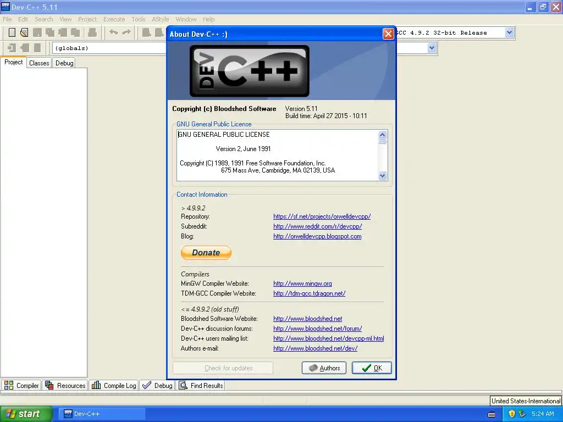This screenshot has height=422, width=563.
Task: Click the license text scroll down arrow
Action: (383, 176)
